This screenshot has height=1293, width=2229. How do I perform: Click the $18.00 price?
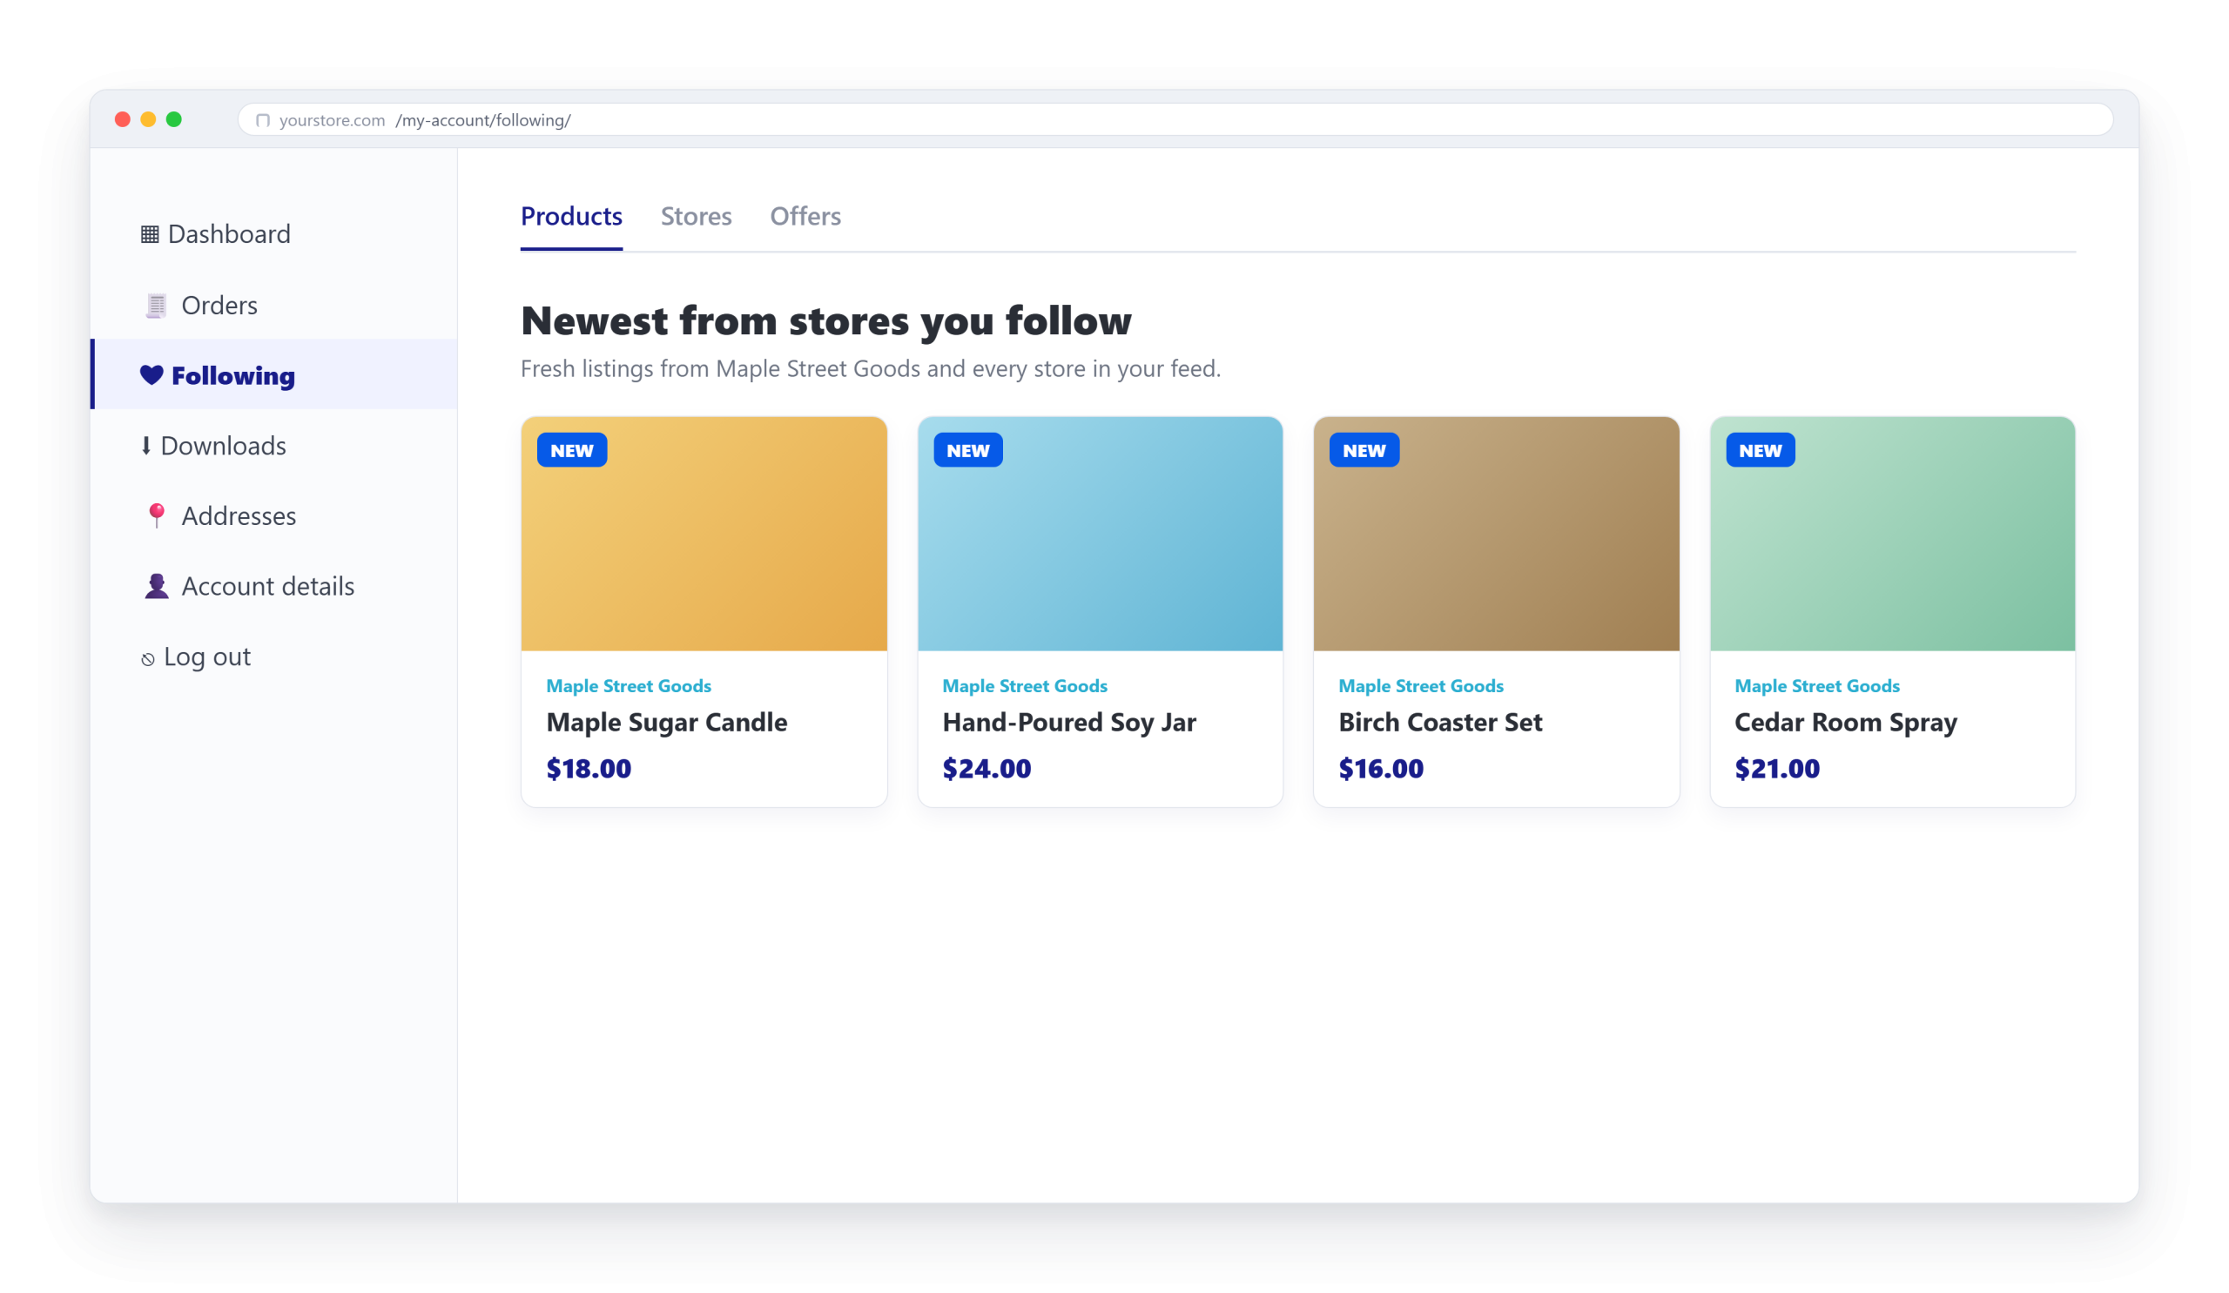tap(589, 769)
